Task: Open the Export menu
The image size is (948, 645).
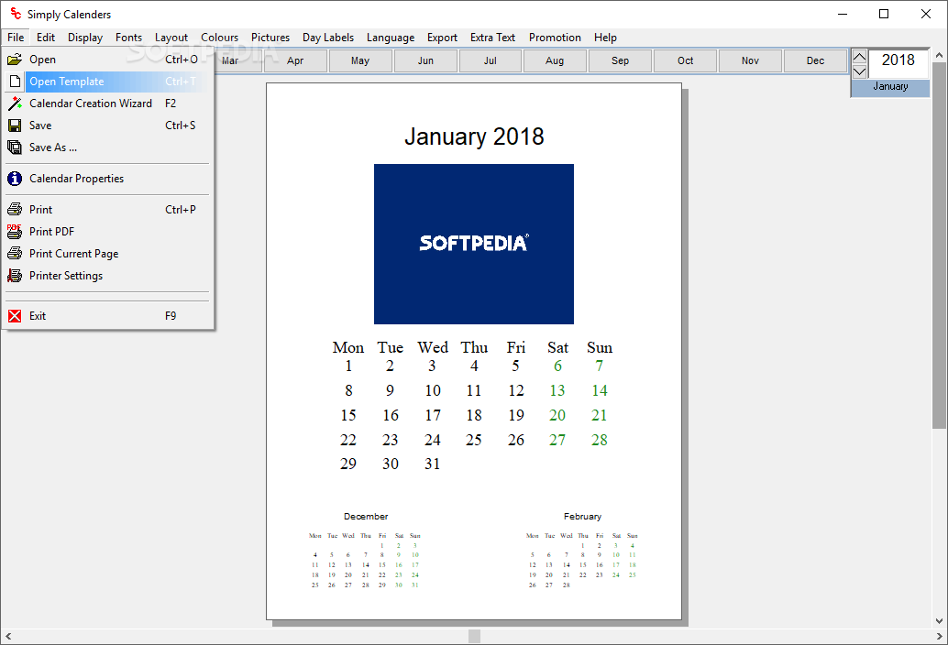Action: 442,38
